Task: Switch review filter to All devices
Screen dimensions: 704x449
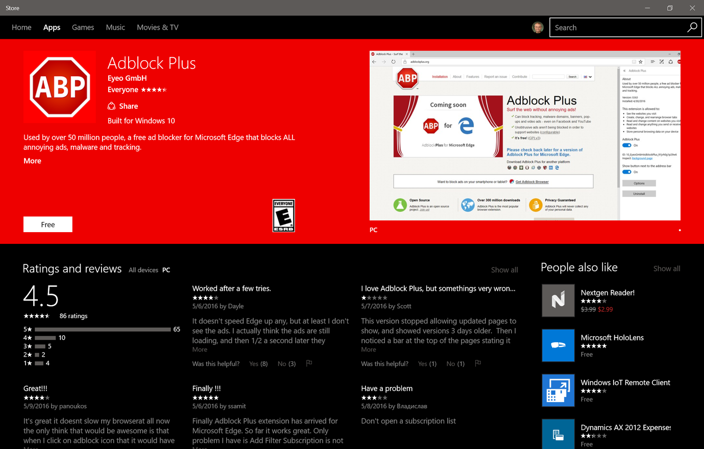Action: [143, 269]
